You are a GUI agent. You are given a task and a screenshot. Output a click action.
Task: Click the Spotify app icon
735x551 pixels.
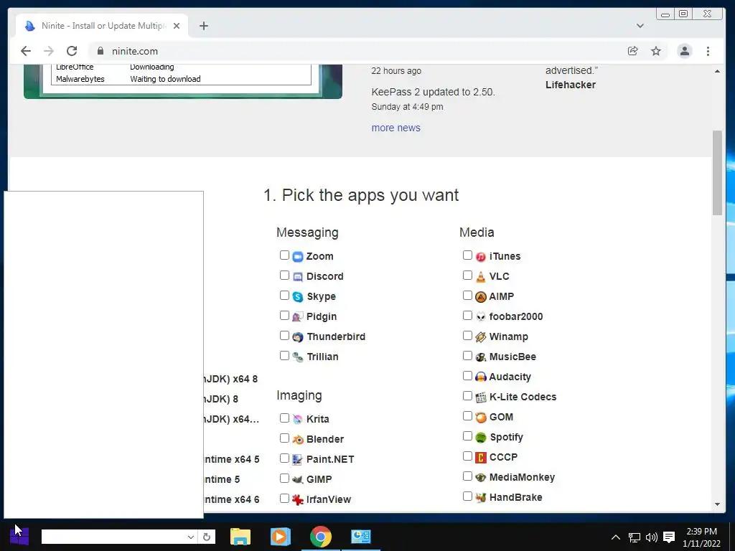tap(481, 438)
